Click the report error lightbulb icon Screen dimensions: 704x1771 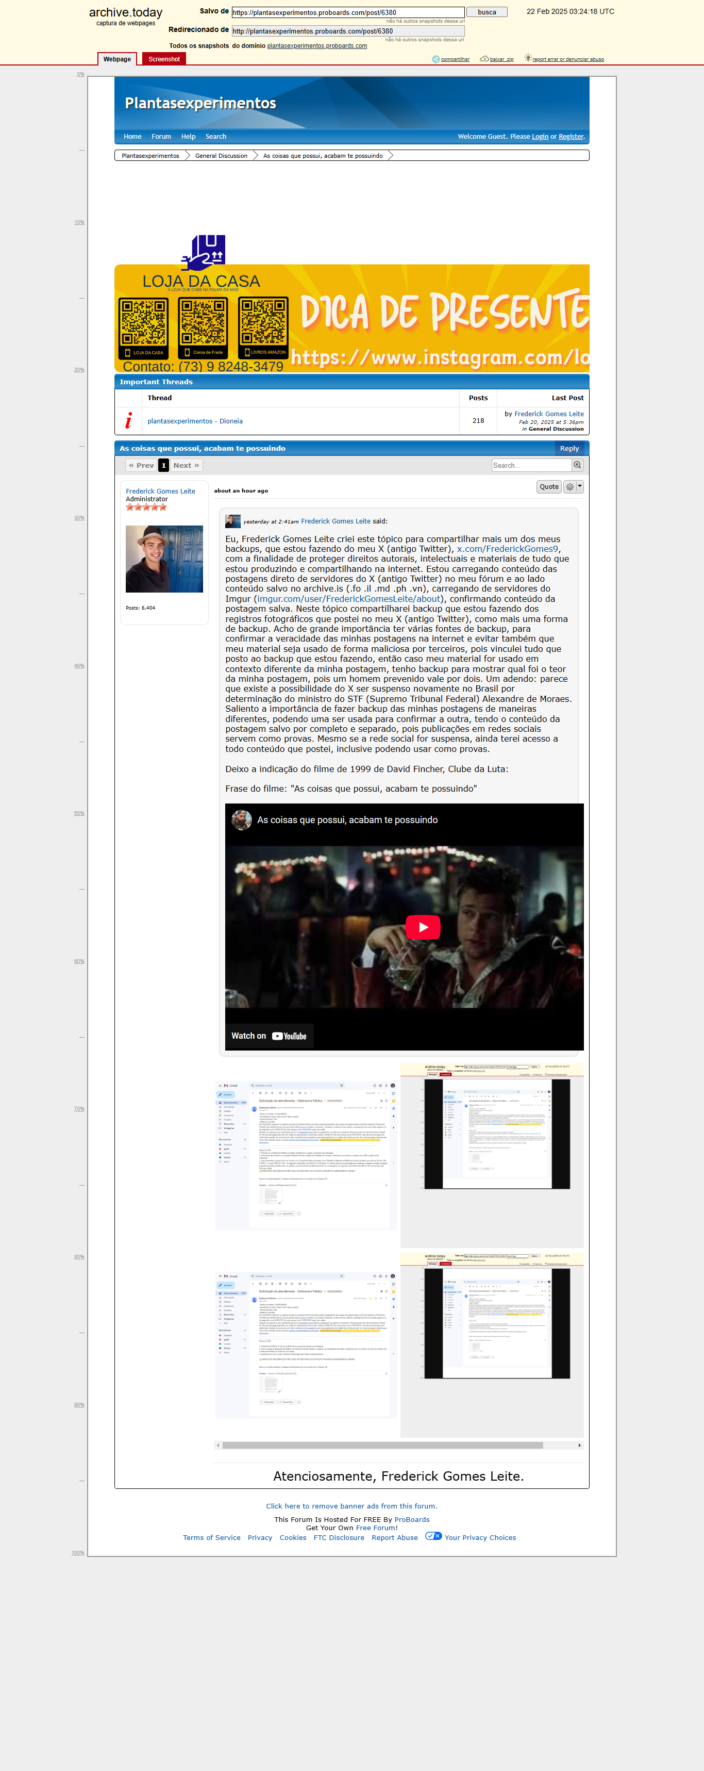coord(528,58)
